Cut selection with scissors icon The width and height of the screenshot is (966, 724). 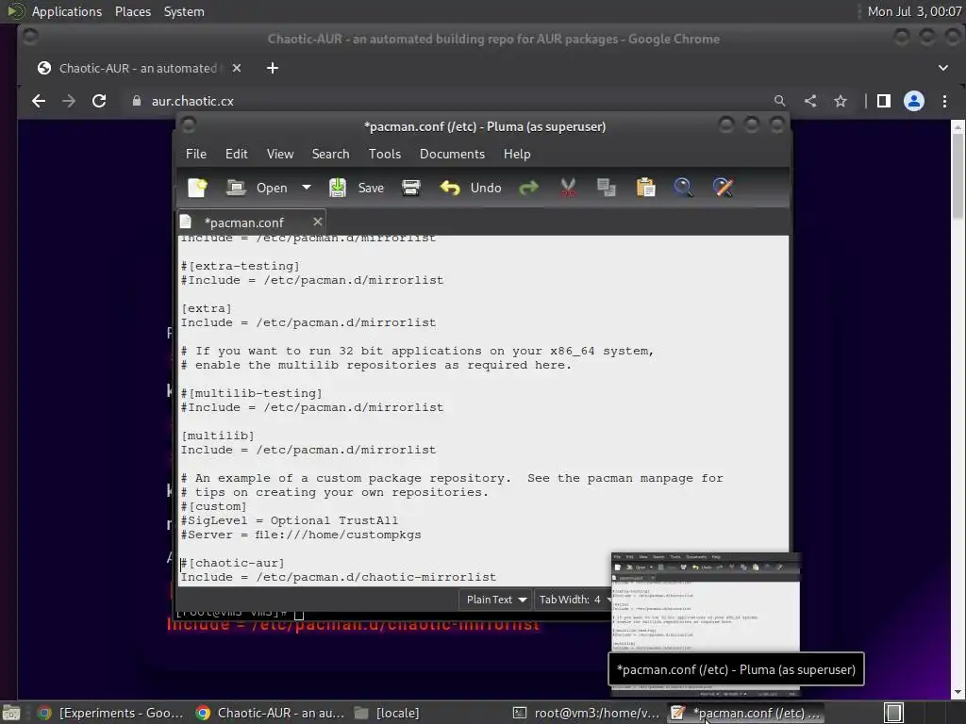point(568,188)
